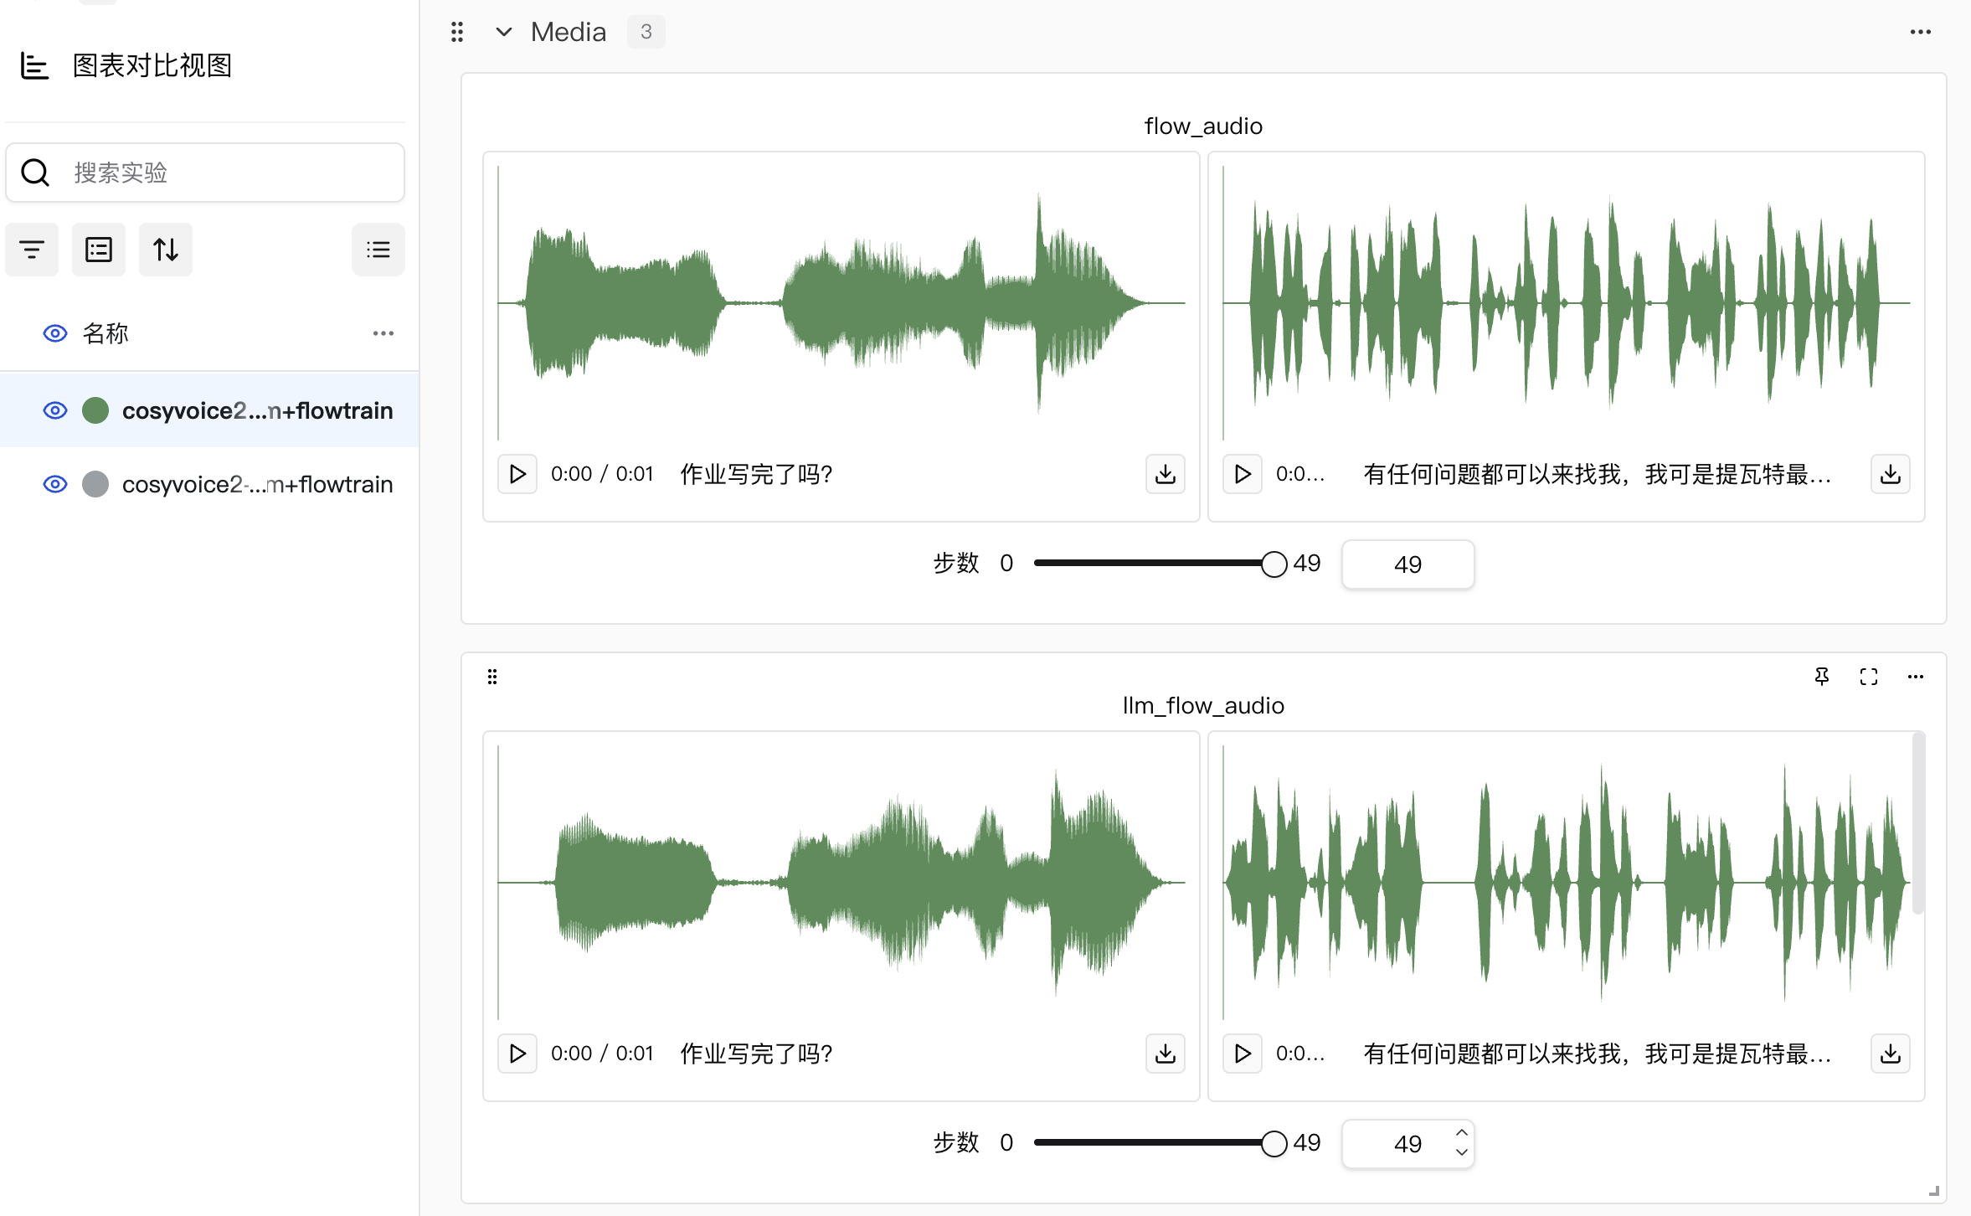Hide the gray cosyvoice2 experiment
The height and width of the screenshot is (1216, 1971).
tap(55, 484)
